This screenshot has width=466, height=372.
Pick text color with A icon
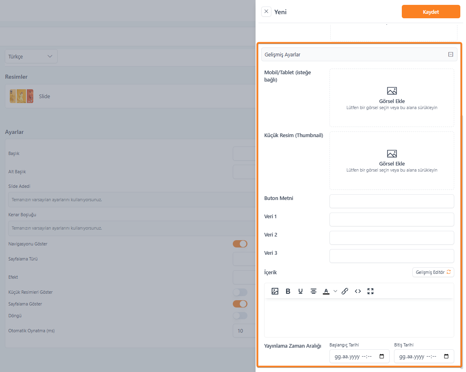pos(326,291)
